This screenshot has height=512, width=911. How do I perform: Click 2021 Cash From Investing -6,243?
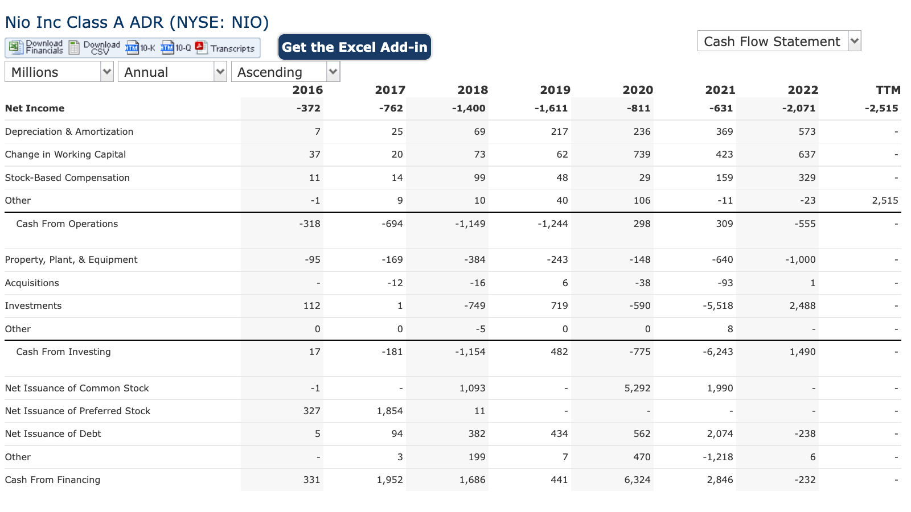[717, 352]
